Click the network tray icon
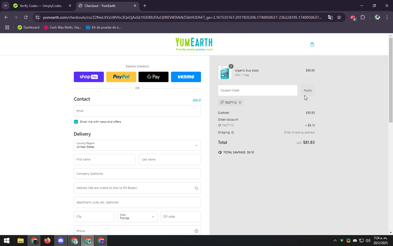Viewport: 393px width, 246px height. tap(361, 240)
